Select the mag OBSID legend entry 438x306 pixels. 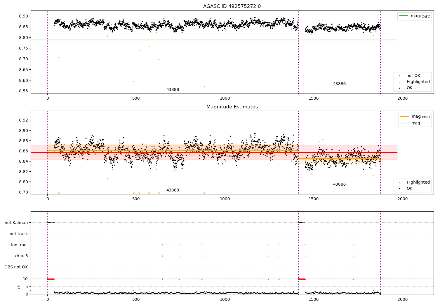[415, 117]
